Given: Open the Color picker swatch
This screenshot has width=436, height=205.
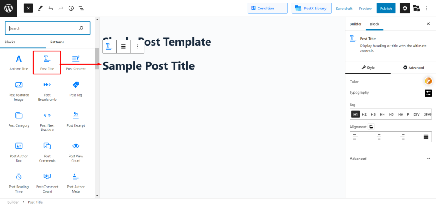Looking at the screenshot, I should pyautogui.click(x=428, y=81).
